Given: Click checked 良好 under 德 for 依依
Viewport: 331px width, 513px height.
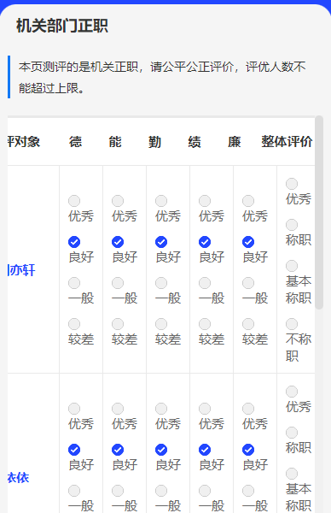Looking at the screenshot, I should tap(74, 450).
